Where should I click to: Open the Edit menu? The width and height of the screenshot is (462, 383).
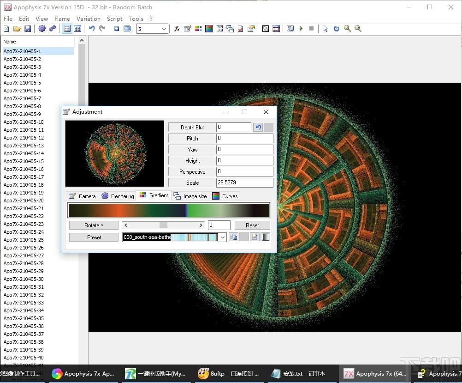click(x=24, y=18)
